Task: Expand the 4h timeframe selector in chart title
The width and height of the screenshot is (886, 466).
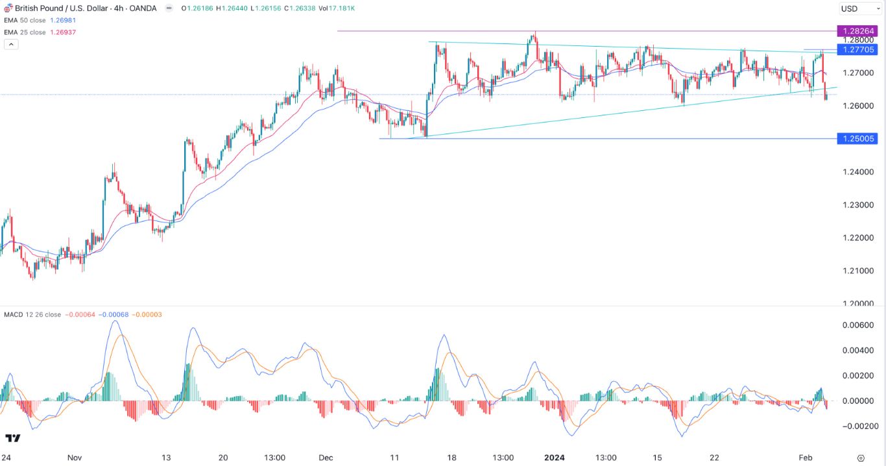Action: point(117,8)
